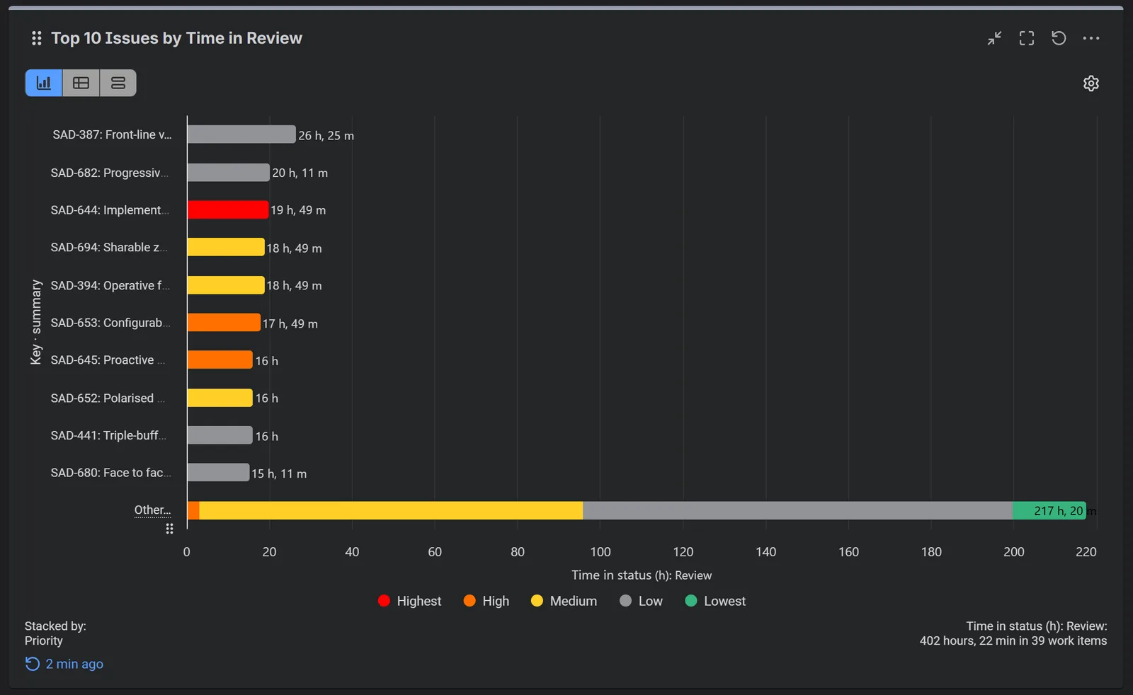Click the 'SAD-441: Triple-buff...' label

click(x=108, y=435)
